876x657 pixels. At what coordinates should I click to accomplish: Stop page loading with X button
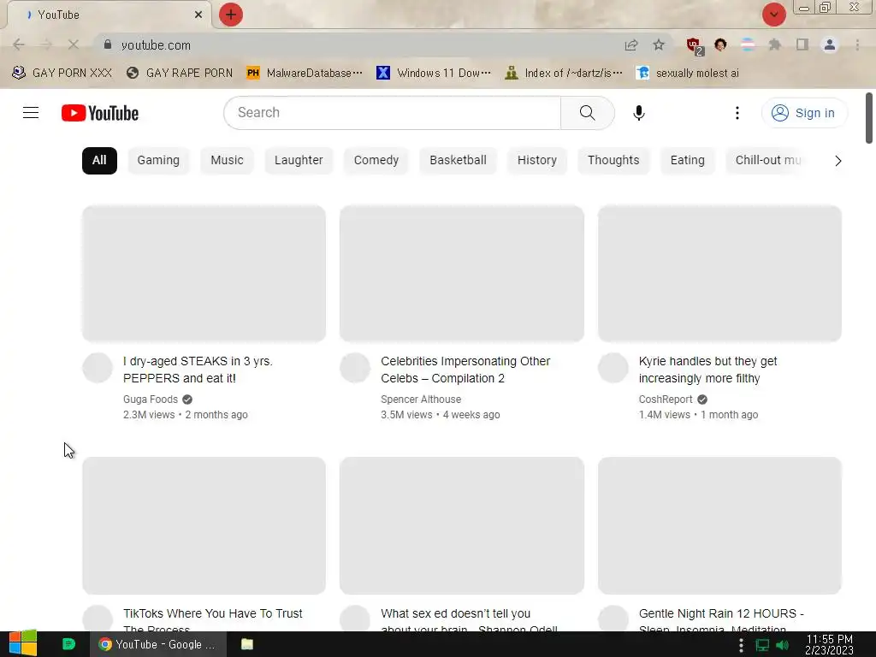74,44
